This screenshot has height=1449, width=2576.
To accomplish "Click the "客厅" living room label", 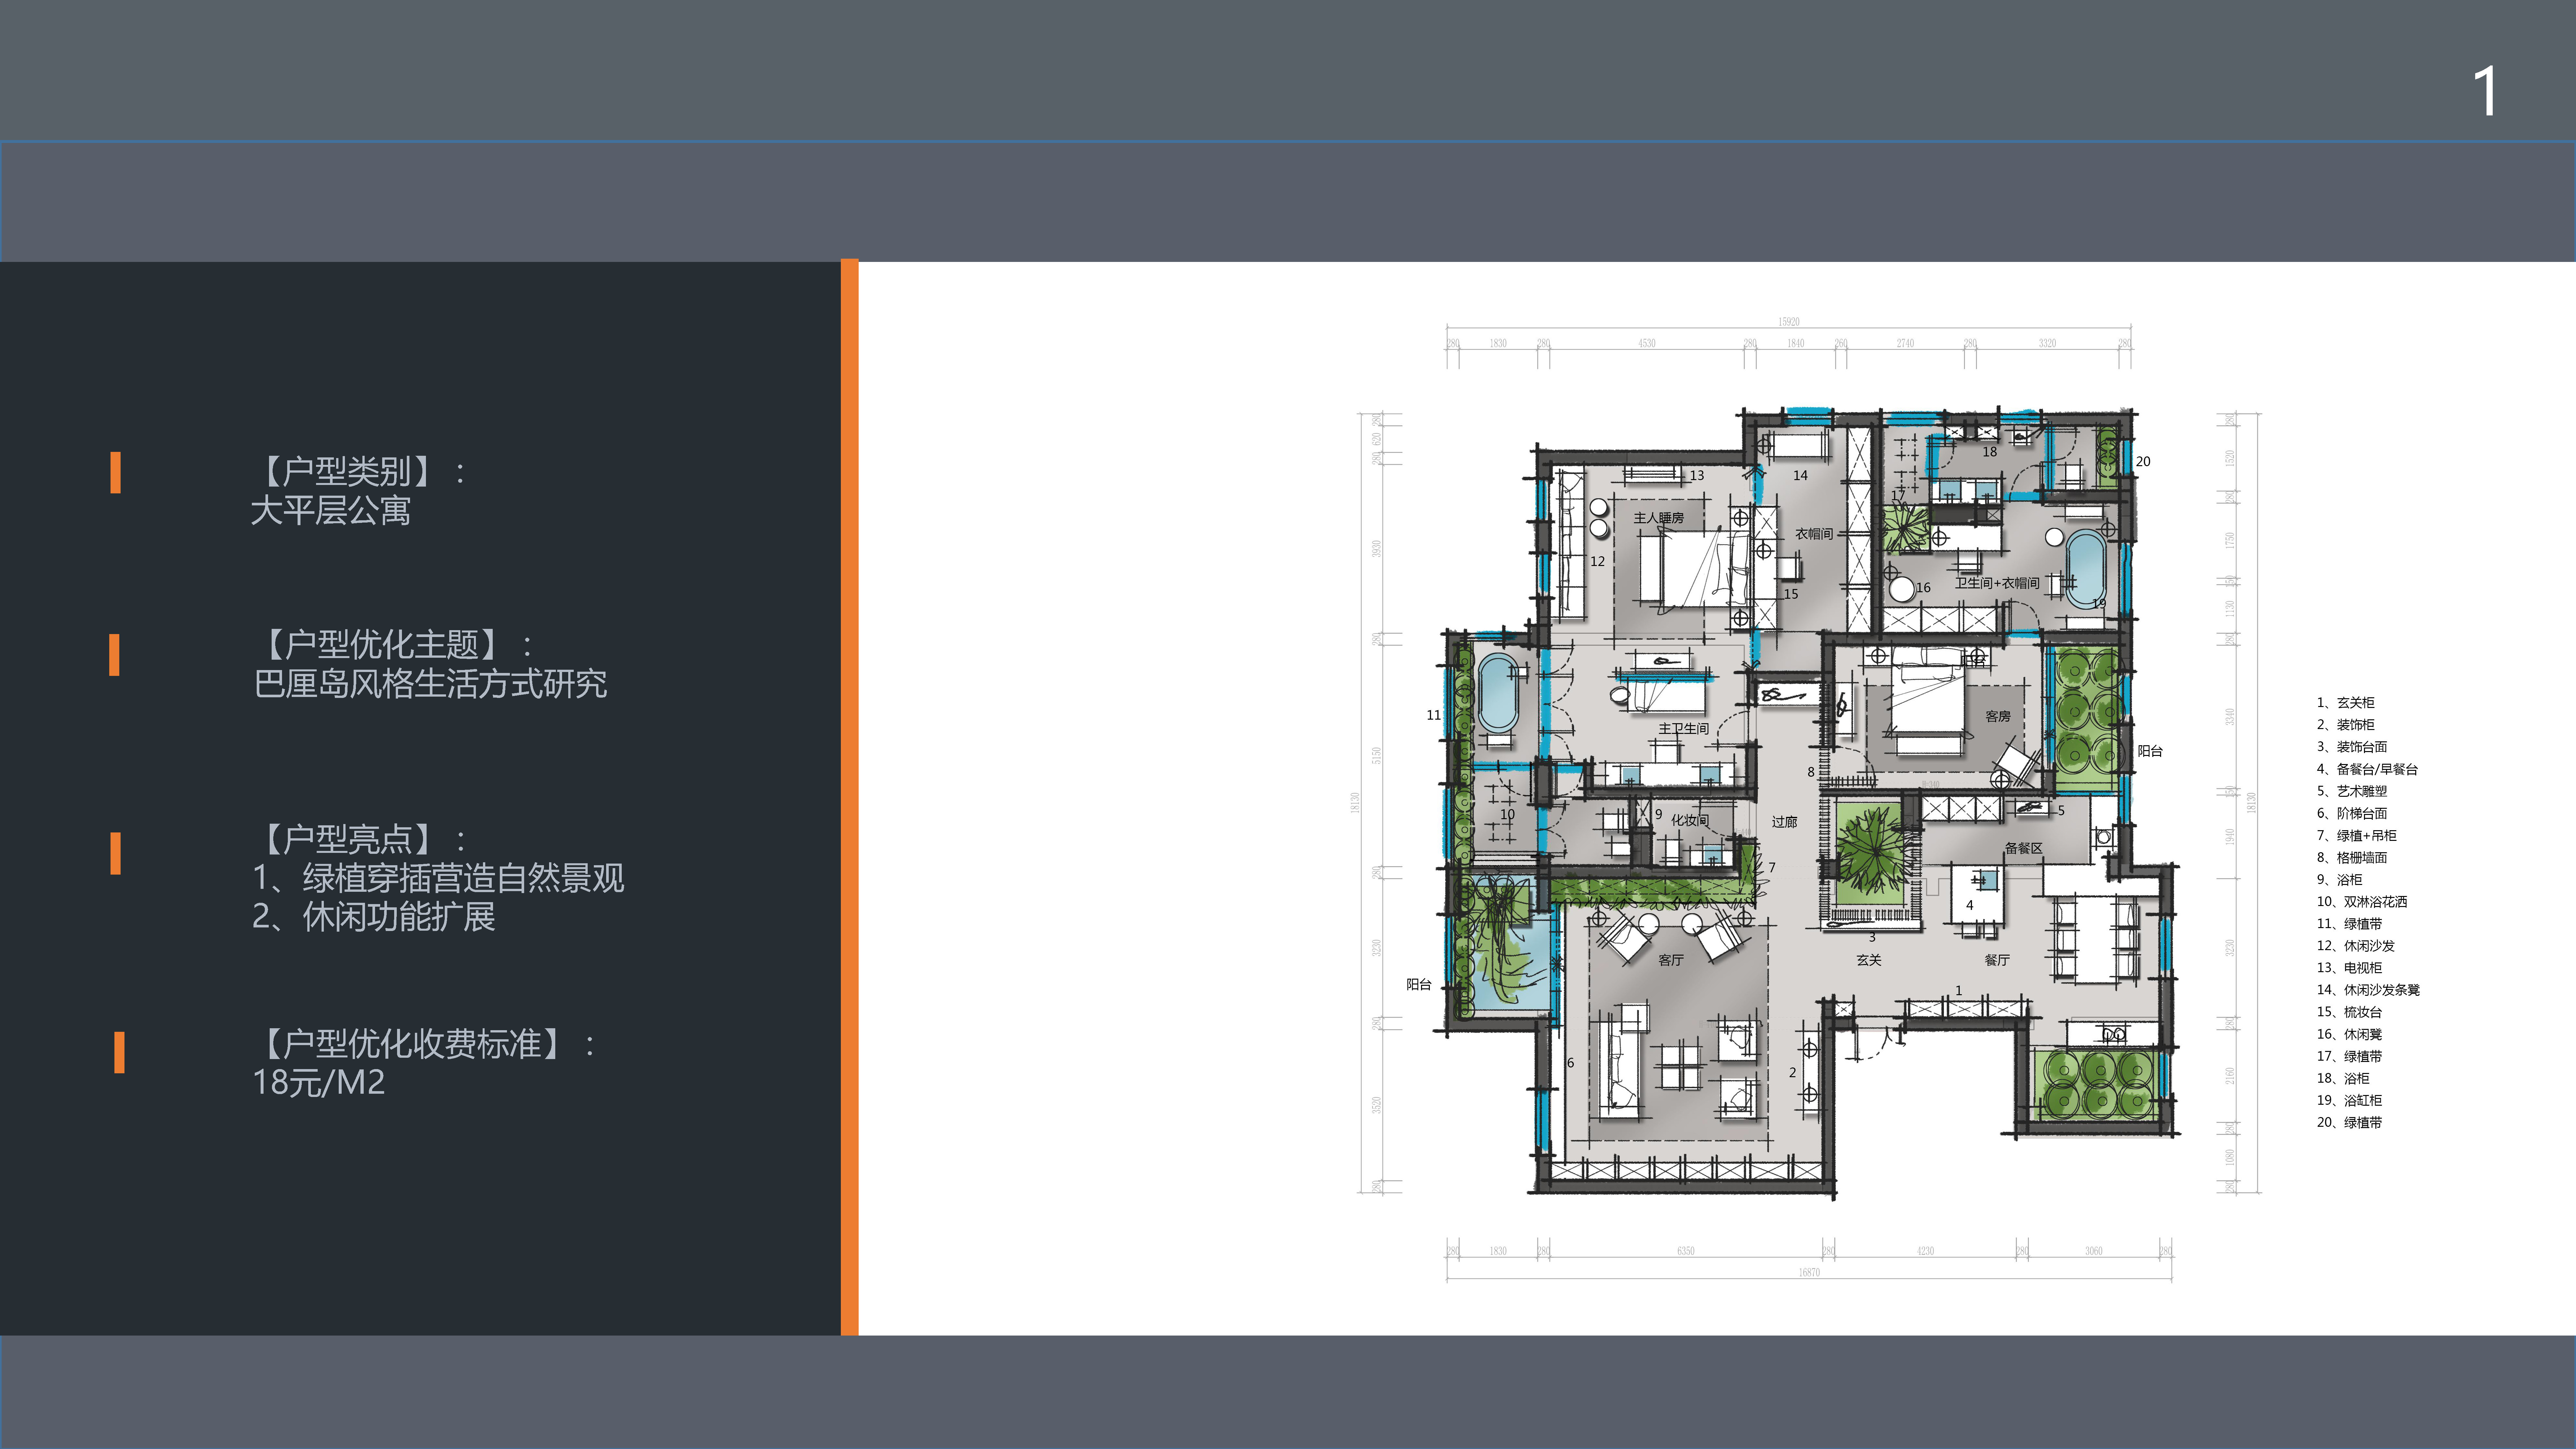I will click(1671, 960).
